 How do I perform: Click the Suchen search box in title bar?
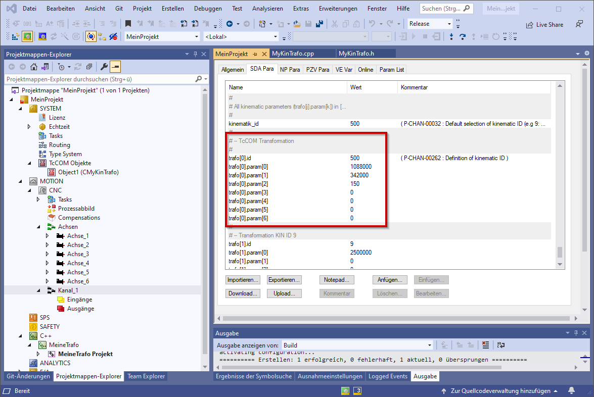[x=446, y=8]
